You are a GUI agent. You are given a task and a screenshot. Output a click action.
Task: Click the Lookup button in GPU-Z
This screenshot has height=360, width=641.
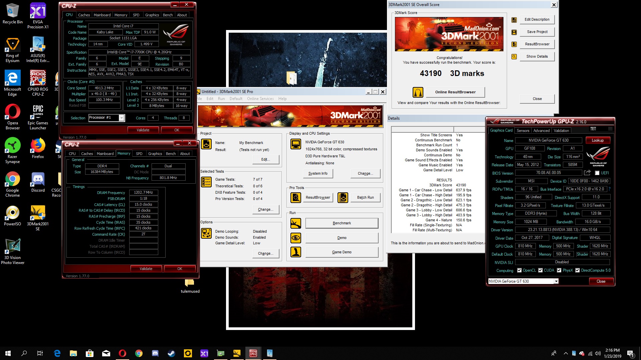(598, 140)
